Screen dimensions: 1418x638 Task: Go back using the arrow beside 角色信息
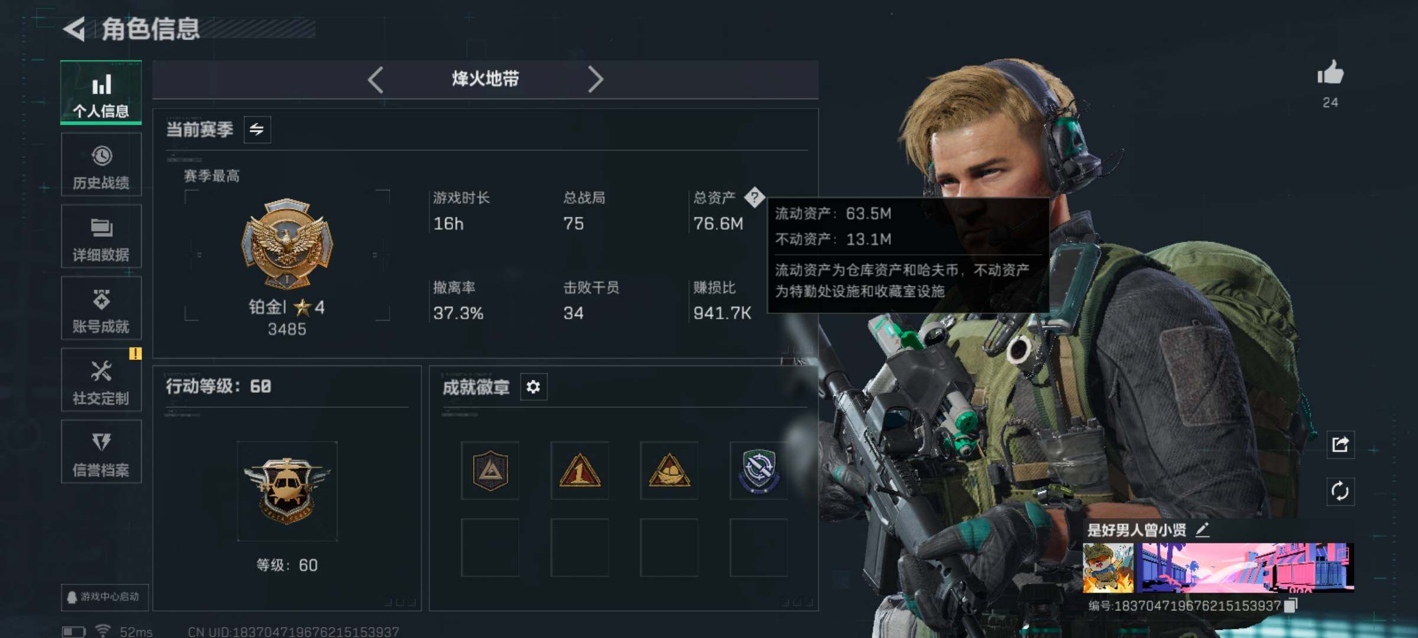coord(75,29)
